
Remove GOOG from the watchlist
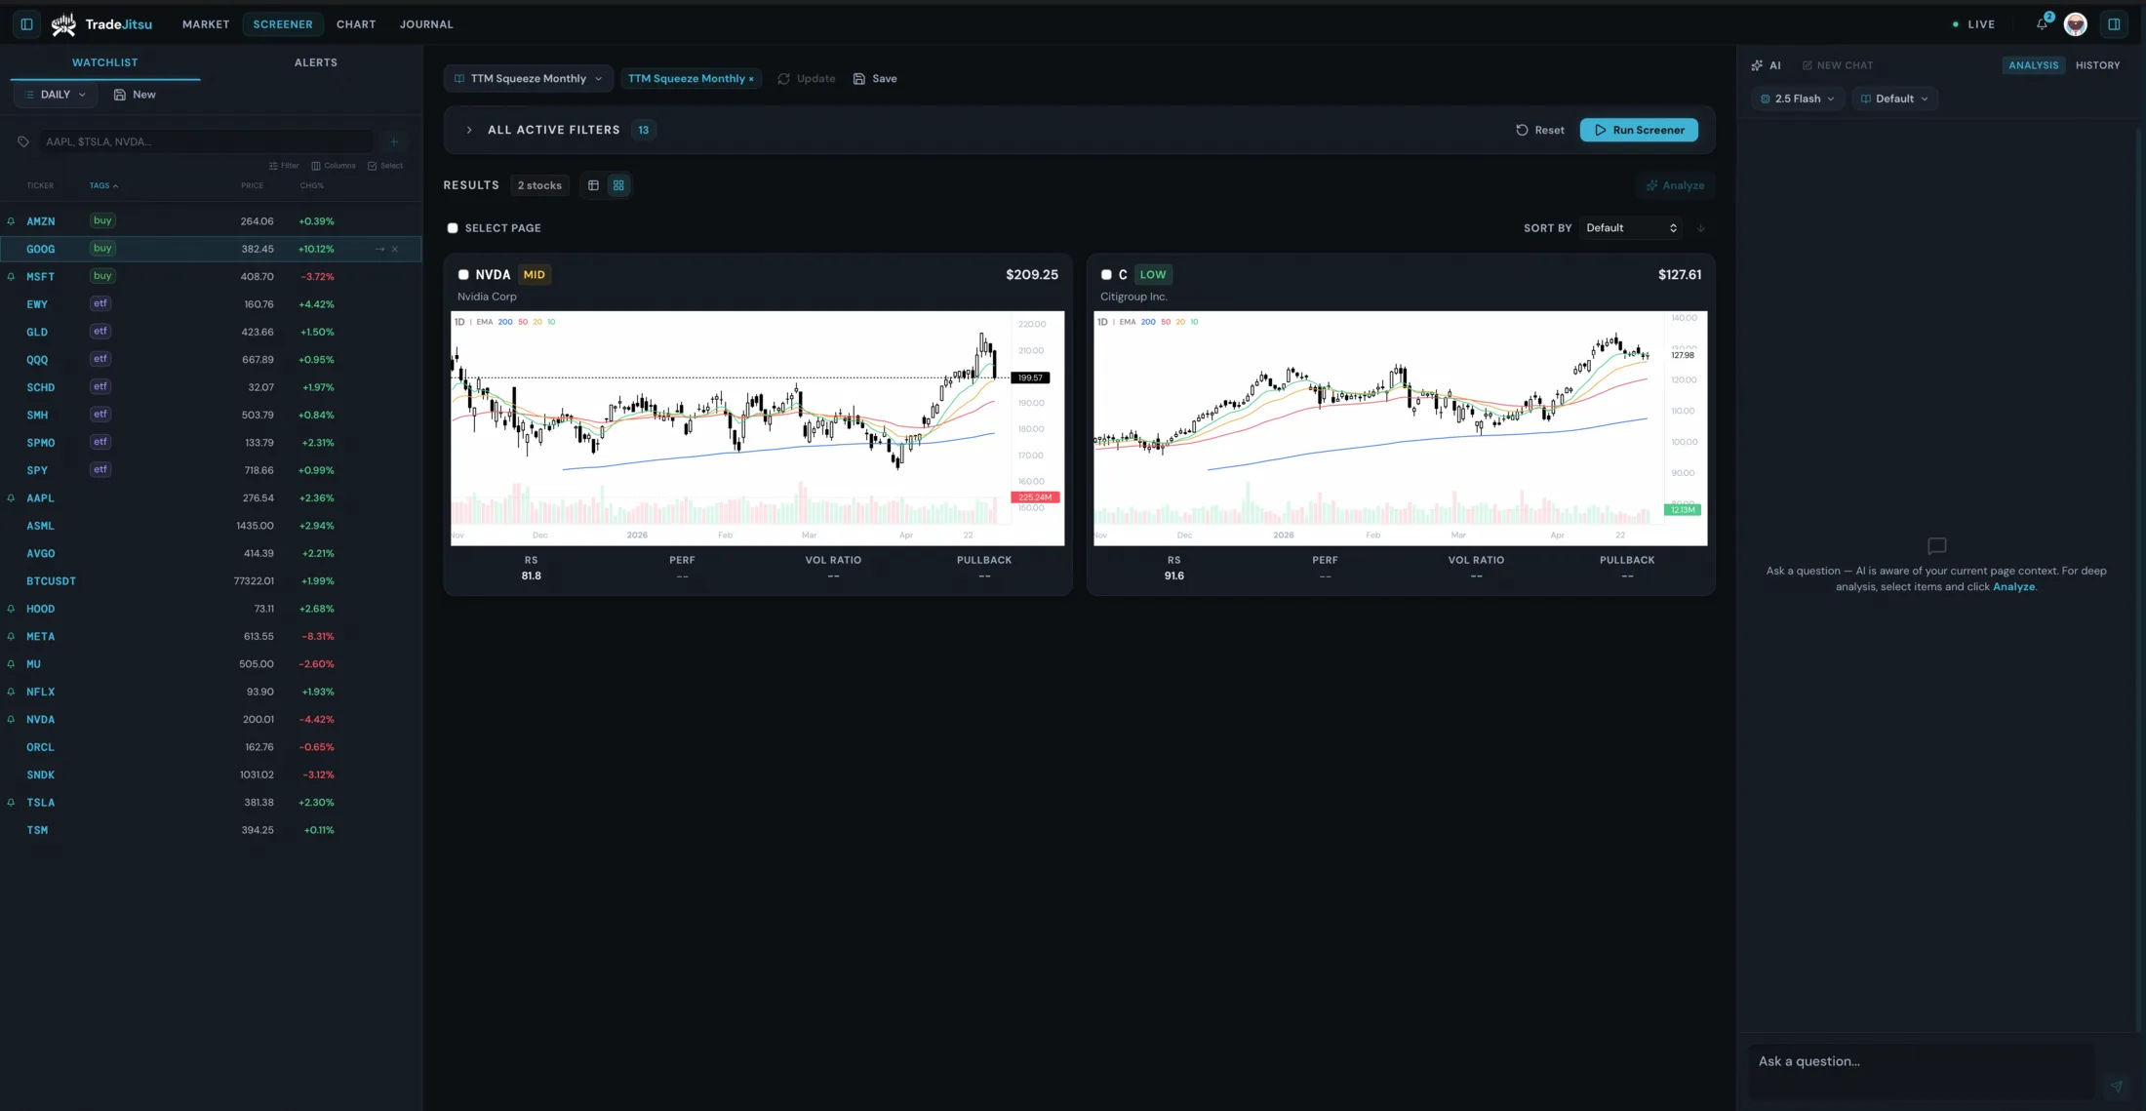[x=395, y=249]
